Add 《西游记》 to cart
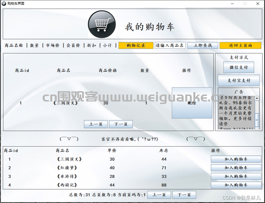 coord(236,185)
